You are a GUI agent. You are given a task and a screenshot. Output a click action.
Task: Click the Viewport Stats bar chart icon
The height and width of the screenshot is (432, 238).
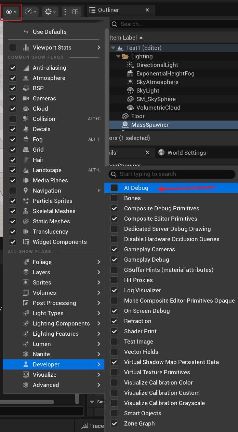26,47
